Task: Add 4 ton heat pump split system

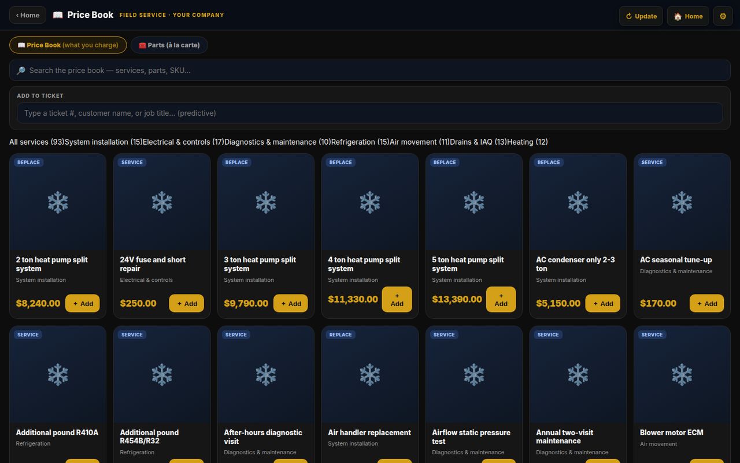Action: click(397, 299)
